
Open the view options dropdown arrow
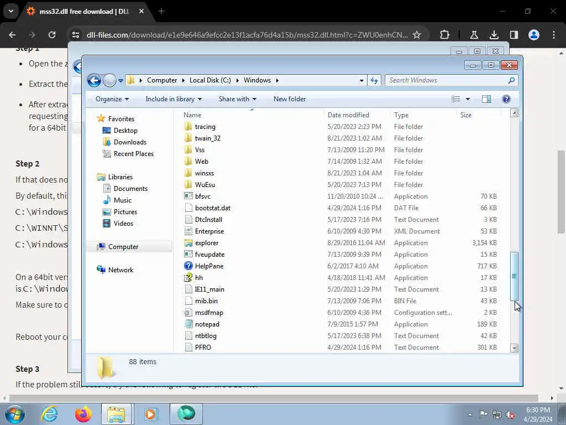click(468, 99)
